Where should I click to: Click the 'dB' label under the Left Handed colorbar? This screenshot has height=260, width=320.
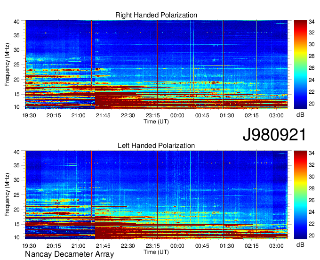(x=300, y=244)
